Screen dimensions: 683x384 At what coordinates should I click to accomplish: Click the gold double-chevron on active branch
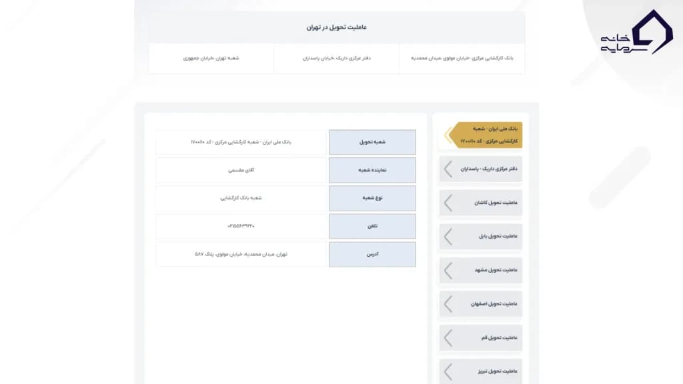[x=450, y=135]
